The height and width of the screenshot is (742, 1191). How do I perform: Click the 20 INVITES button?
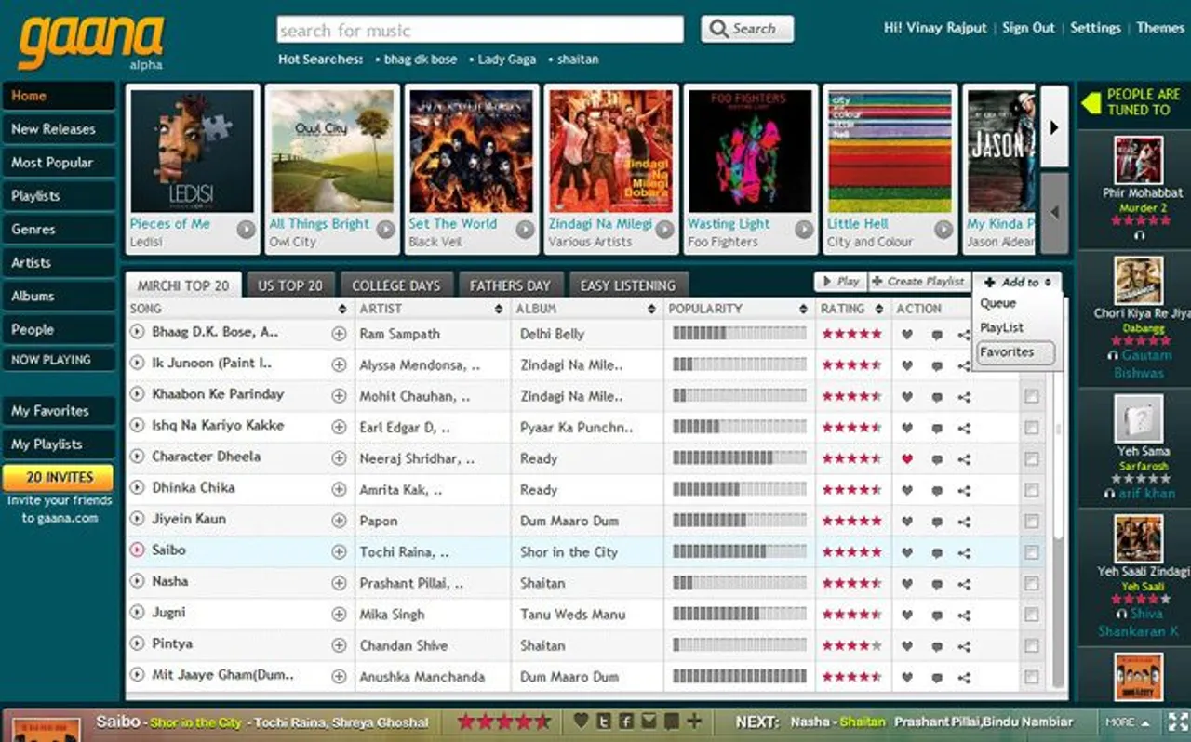59,478
